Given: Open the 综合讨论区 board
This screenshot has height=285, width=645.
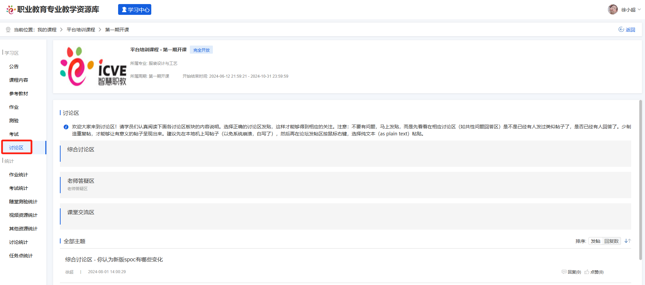Looking at the screenshot, I should point(81,150).
